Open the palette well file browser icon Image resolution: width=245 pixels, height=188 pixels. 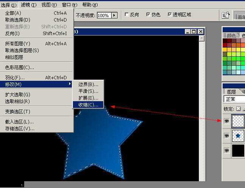click(226, 15)
